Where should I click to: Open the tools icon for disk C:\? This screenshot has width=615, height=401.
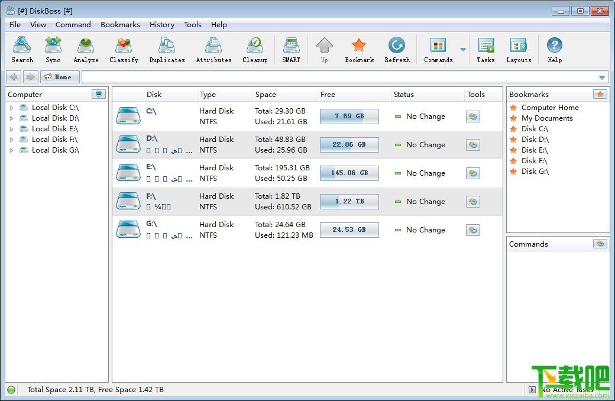click(473, 116)
